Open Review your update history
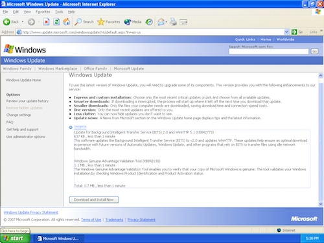 point(27,101)
